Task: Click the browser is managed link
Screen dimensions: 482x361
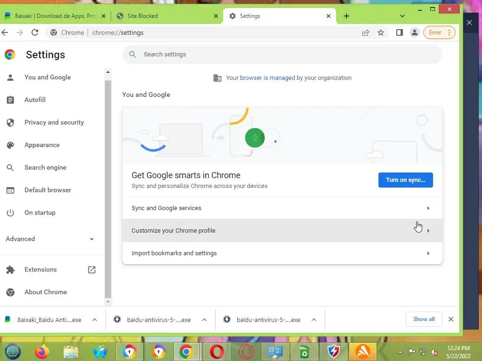Action: coord(267,78)
